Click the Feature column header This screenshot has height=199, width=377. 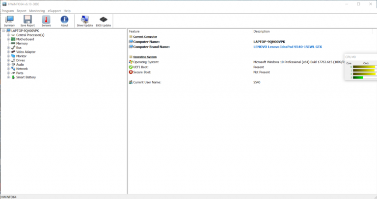coord(134,31)
